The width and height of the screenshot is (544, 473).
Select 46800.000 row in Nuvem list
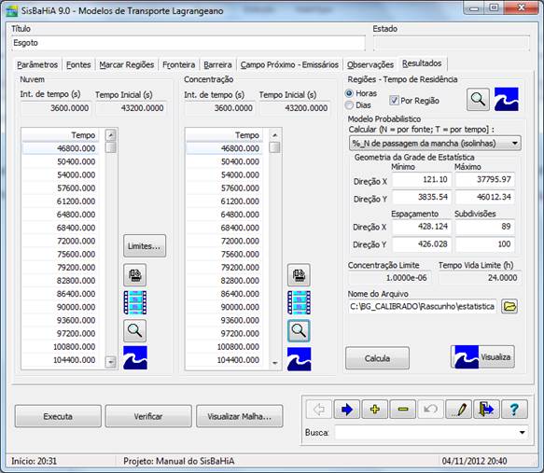click(61, 148)
